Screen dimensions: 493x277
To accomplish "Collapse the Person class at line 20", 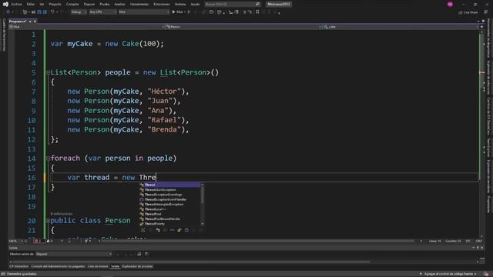I will [x=48, y=221].
